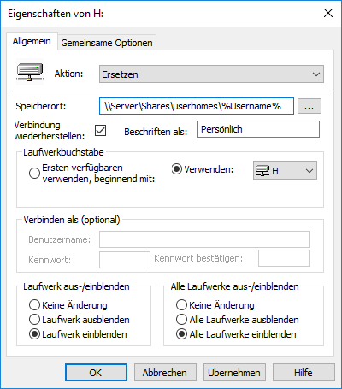Select Ersten verfügbaren verwenden radio option
The height and width of the screenshot is (389, 342).
pyautogui.click(x=34, y=173)
